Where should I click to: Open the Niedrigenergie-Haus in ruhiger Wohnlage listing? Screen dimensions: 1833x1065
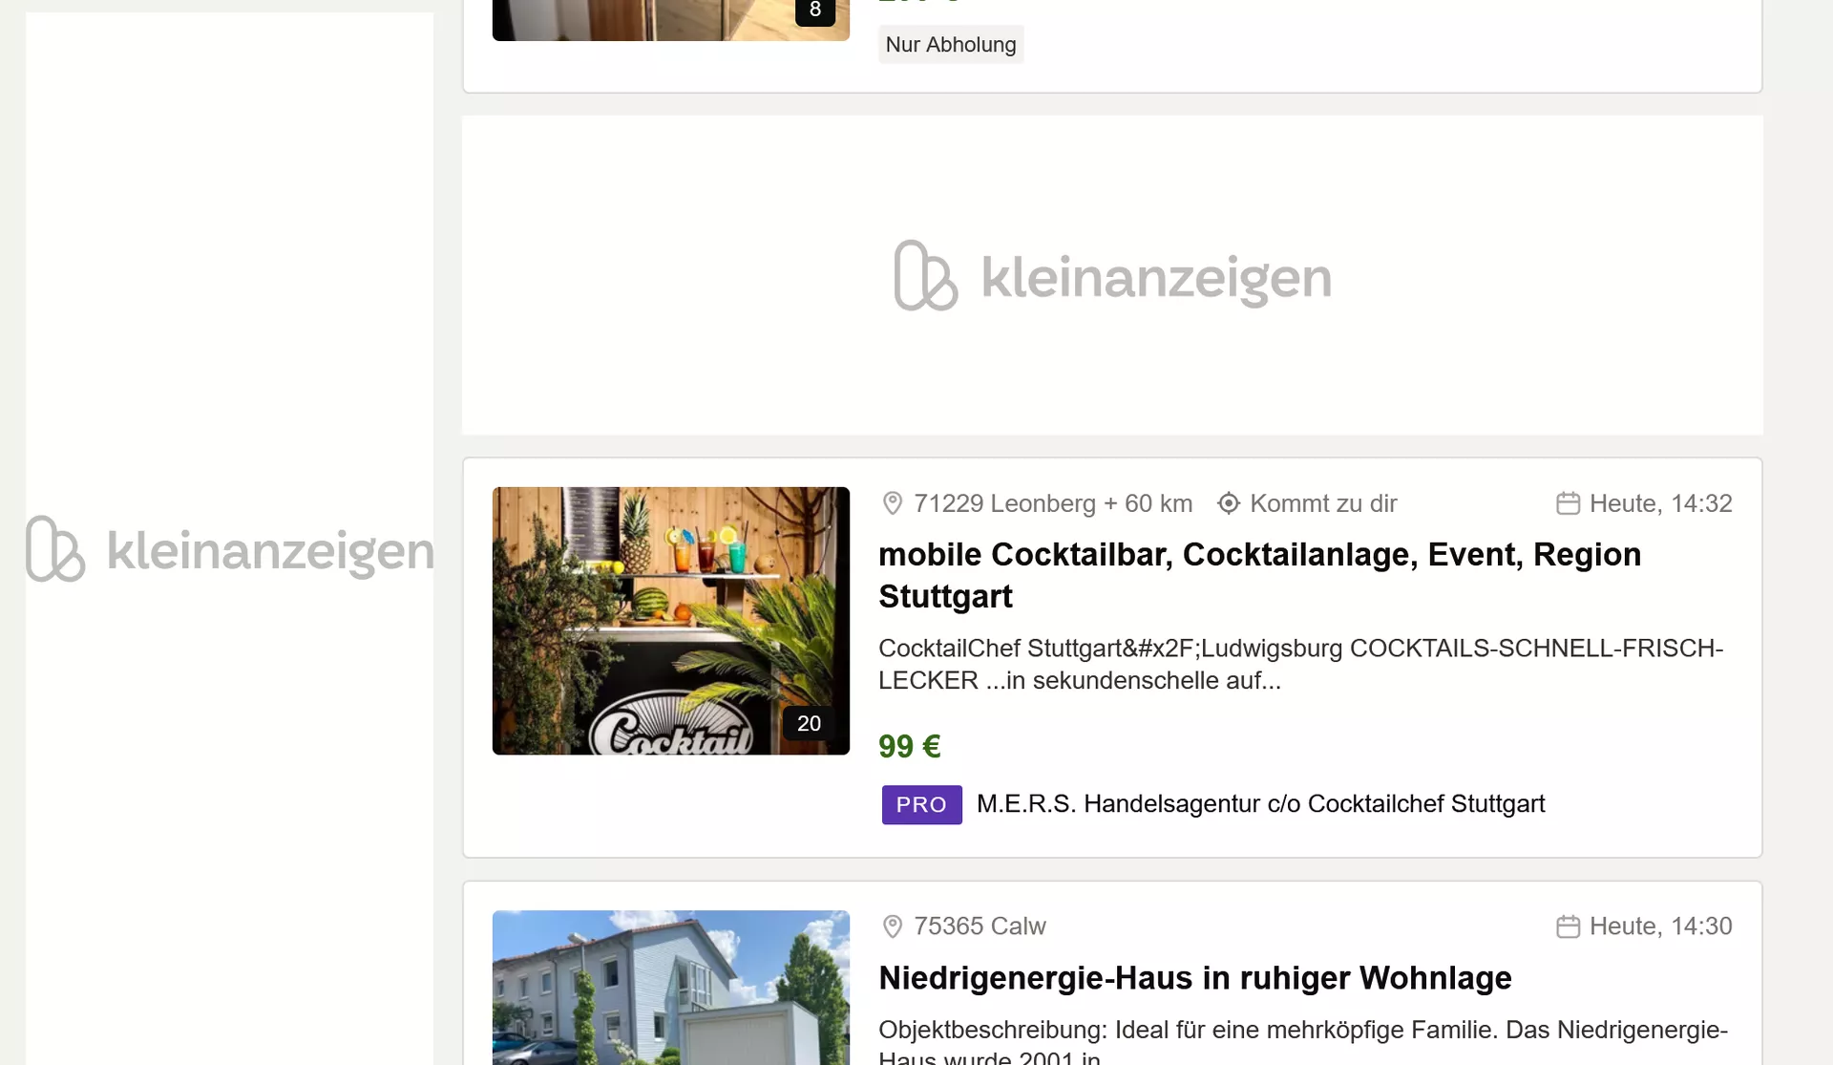[1194, 978]
